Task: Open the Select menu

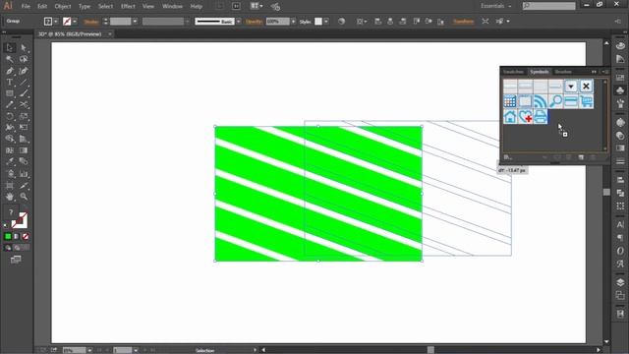Action: [x=105, y=7]
